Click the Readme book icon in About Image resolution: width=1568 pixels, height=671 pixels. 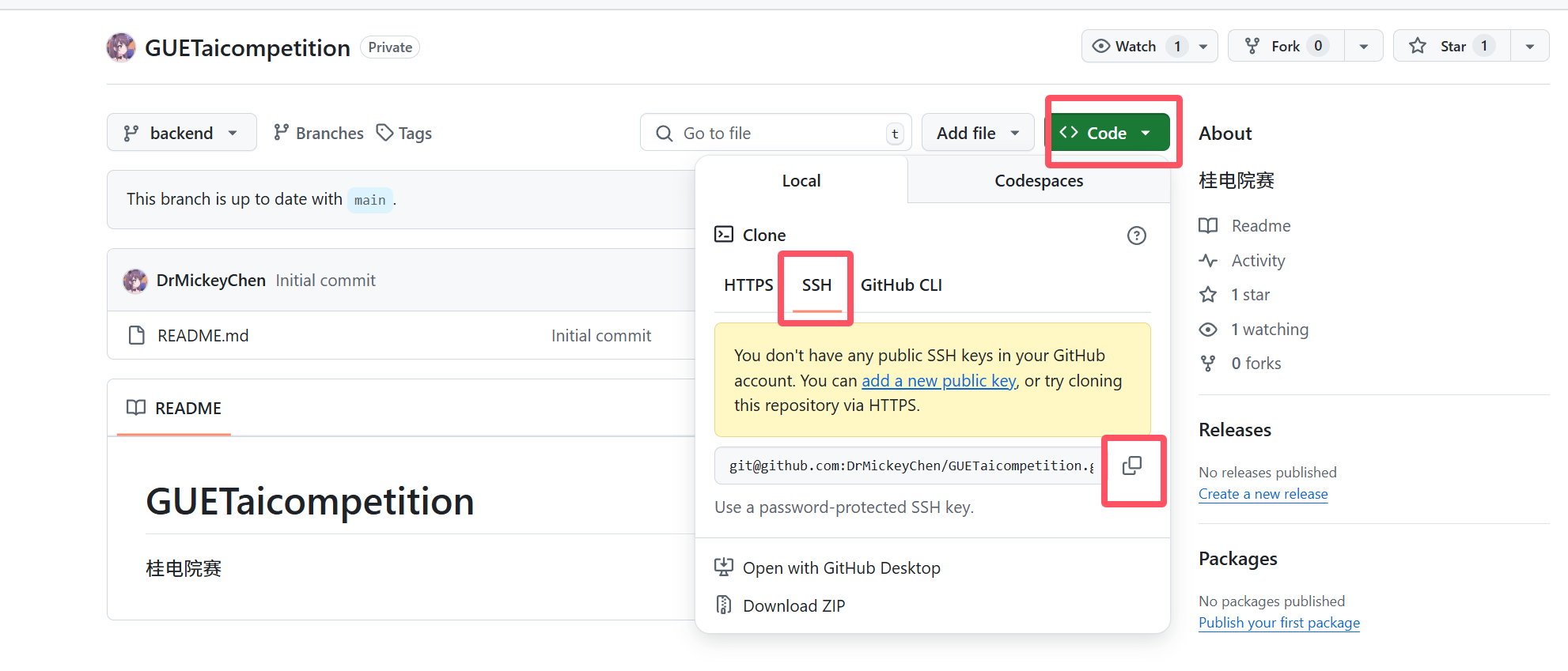tap(1208, 226)
